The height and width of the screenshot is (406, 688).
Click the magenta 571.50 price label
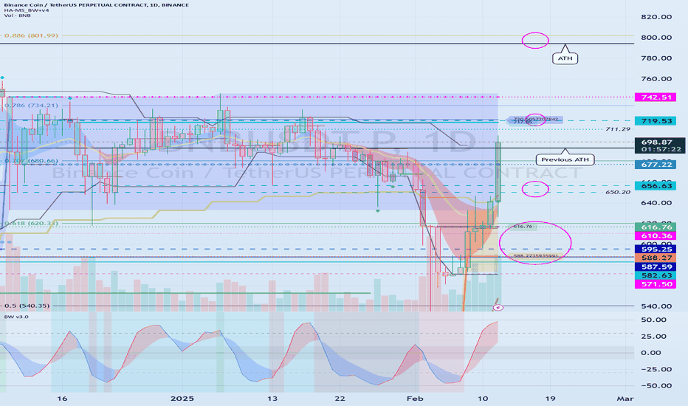pos(656,284)
